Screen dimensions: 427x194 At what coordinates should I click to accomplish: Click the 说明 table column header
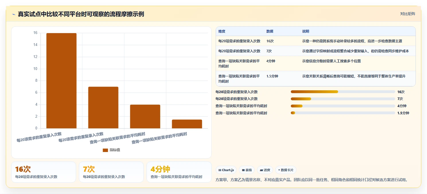[306, 31]
